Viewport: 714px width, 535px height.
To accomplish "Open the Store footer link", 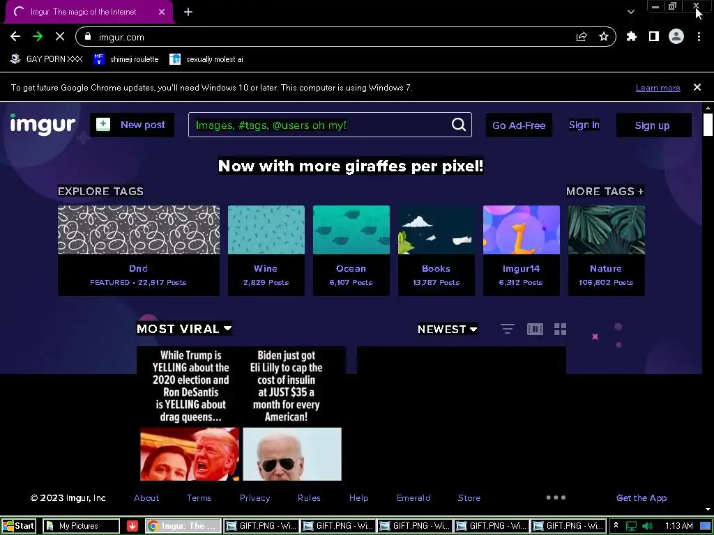I will (469, 497).
